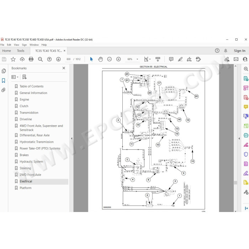Collapse the right tools pane arrow
This screenshot has height=249, width=249.
pyautogui.click(x=239, y=138)
